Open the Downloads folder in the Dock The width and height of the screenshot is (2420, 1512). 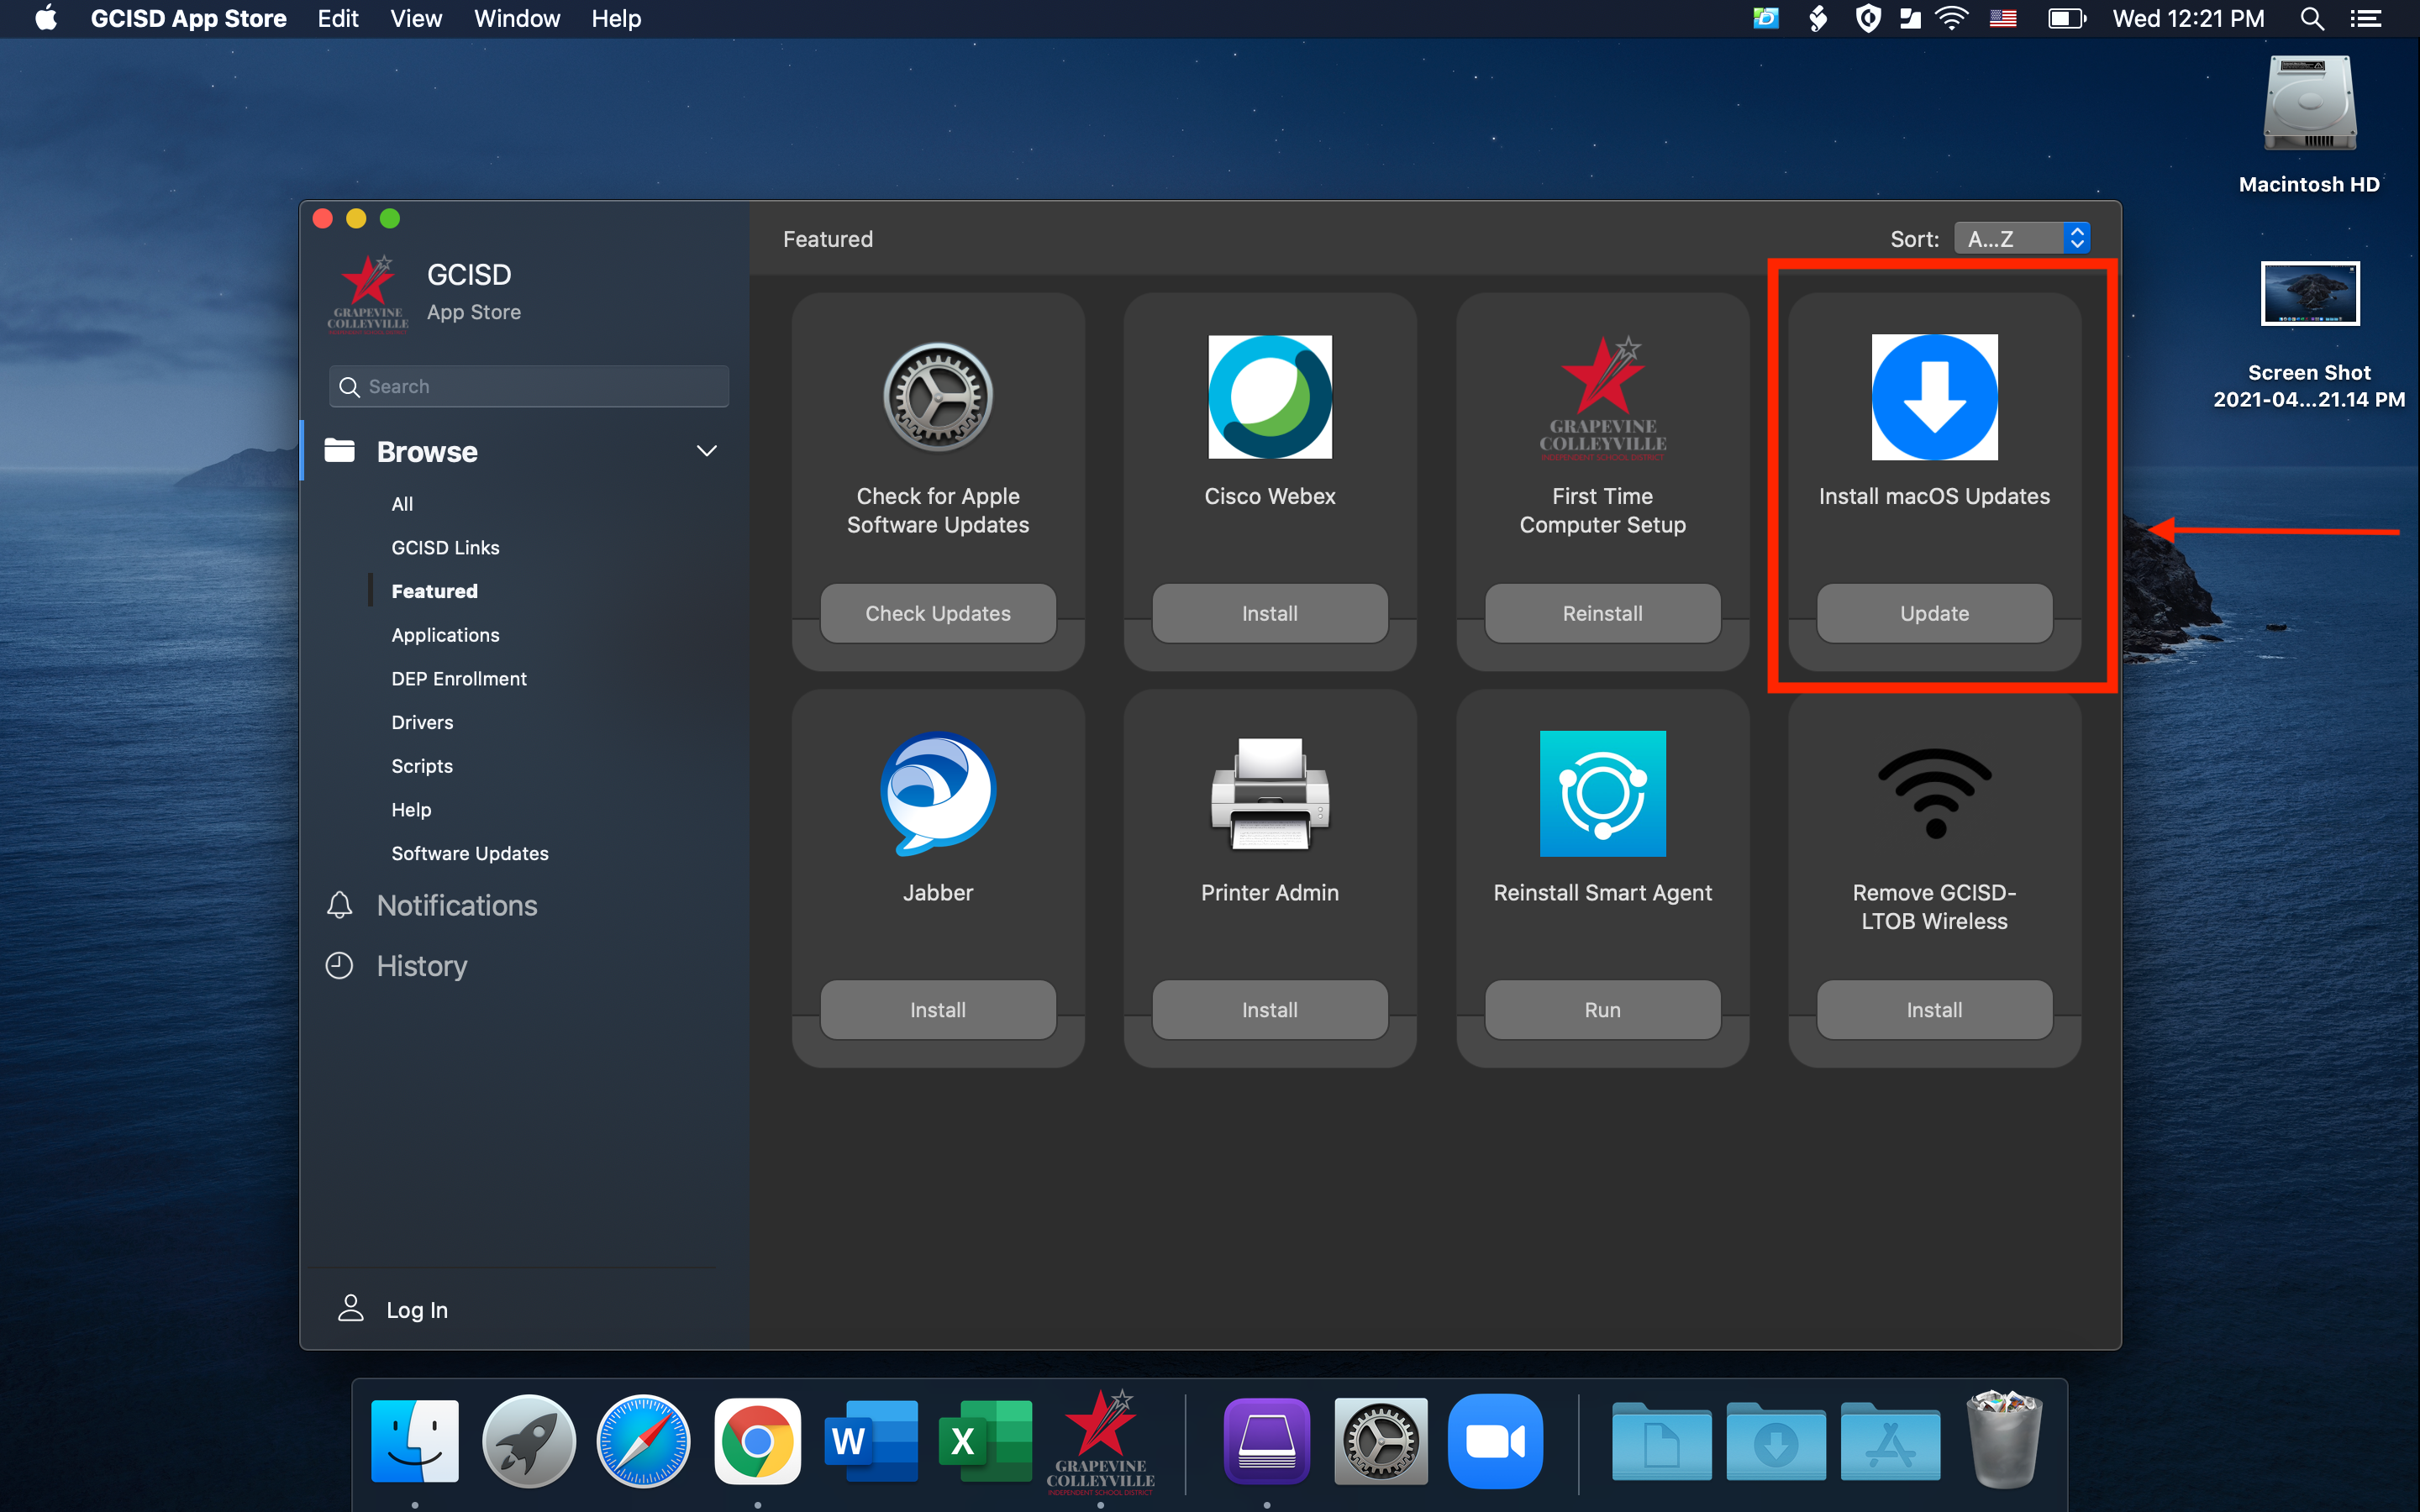coord(1776,1441)
